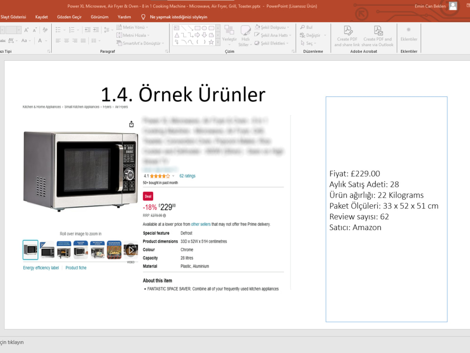The width and height of the screenshot is (470, 353).
Task: Open the Şekil Efektleri menu
Action: (x=271, y=43)
